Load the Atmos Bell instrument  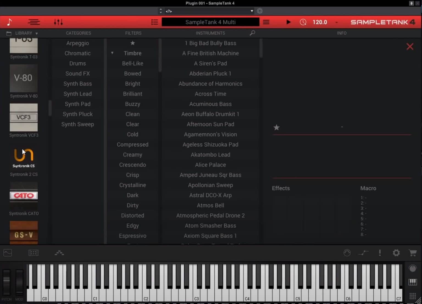point(210,205)
